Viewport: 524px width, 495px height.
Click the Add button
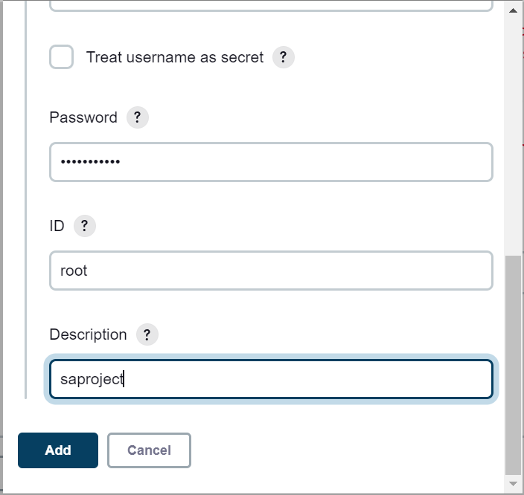point(58,450)
